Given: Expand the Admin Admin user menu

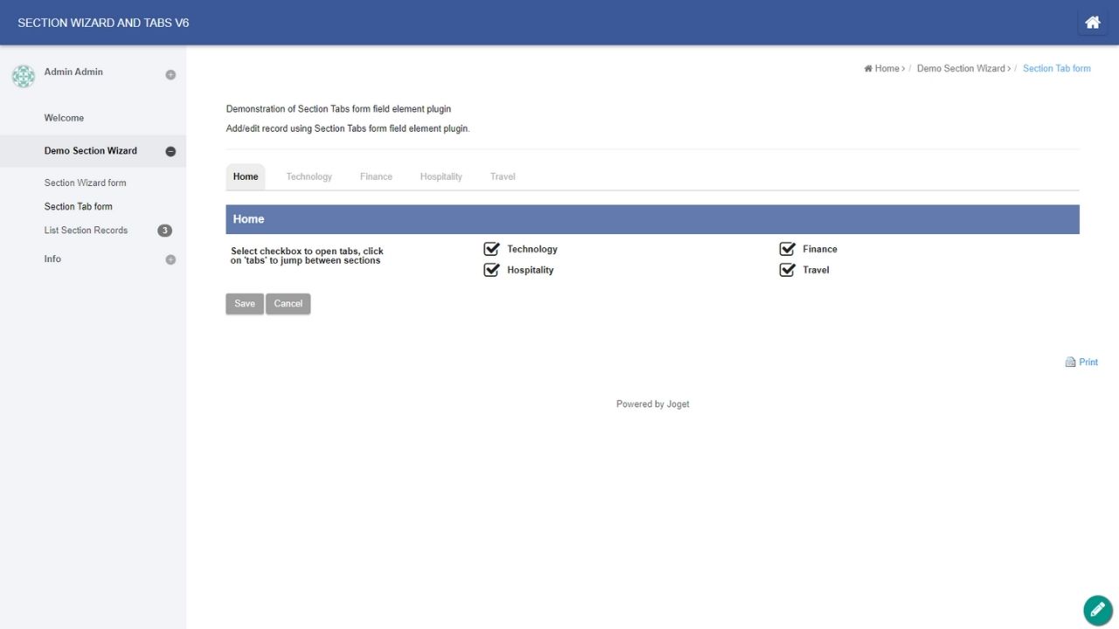Looking at the screenshot, I should click(x=170, y=75).
